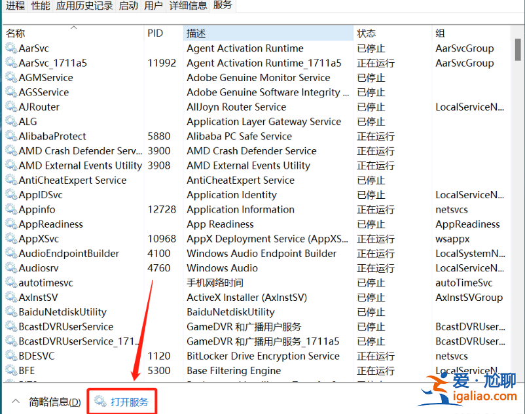
Task: Collapse to 简略信息 view using chevron
Action: 16,402
